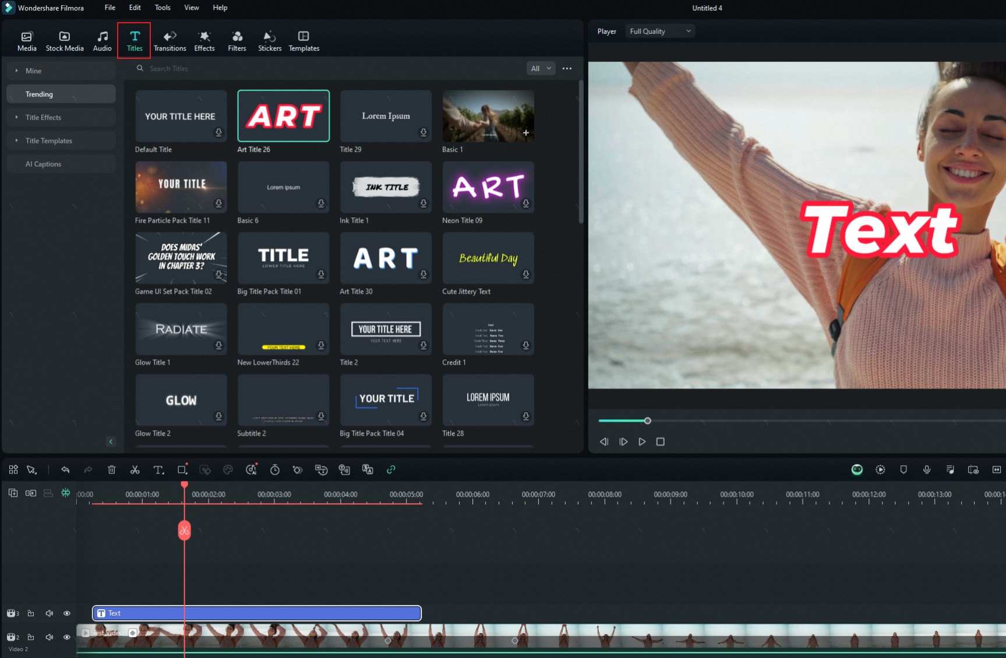Open the Speed timer icon
Image resolution: width=1006 pixels, height=658 pixels.
point(275,469)
